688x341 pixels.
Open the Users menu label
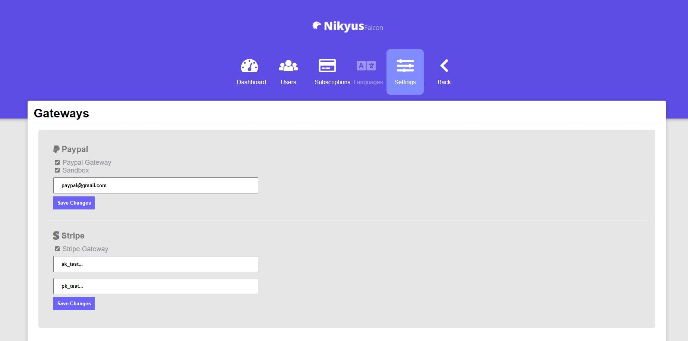(288, 82)
